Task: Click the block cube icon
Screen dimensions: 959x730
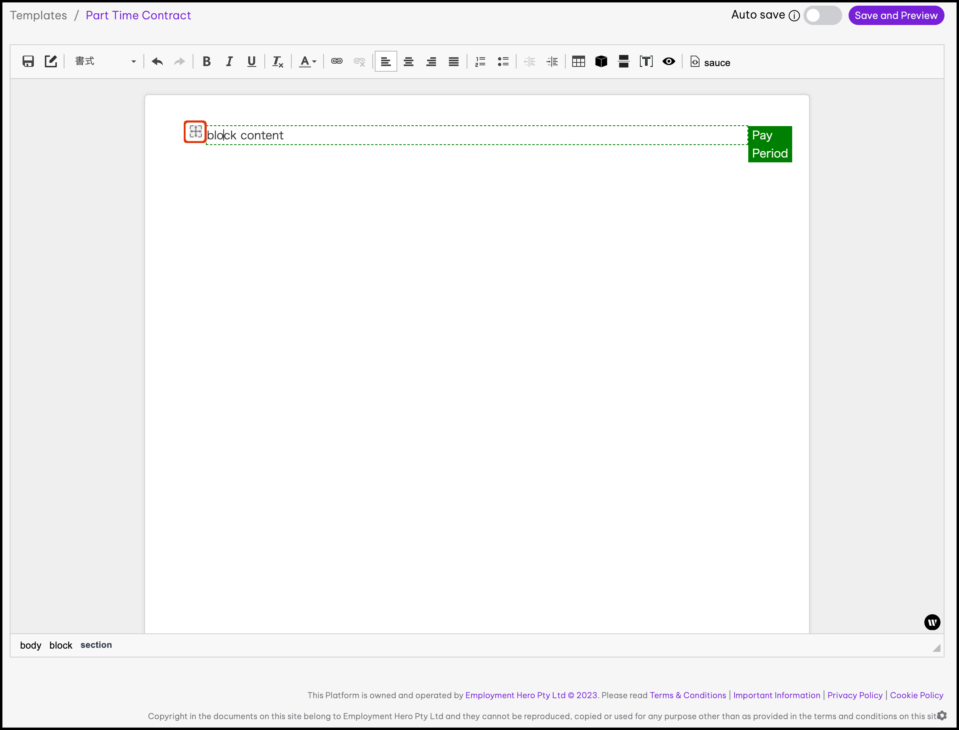Action: pyautogui.click(x=601, y=61)
